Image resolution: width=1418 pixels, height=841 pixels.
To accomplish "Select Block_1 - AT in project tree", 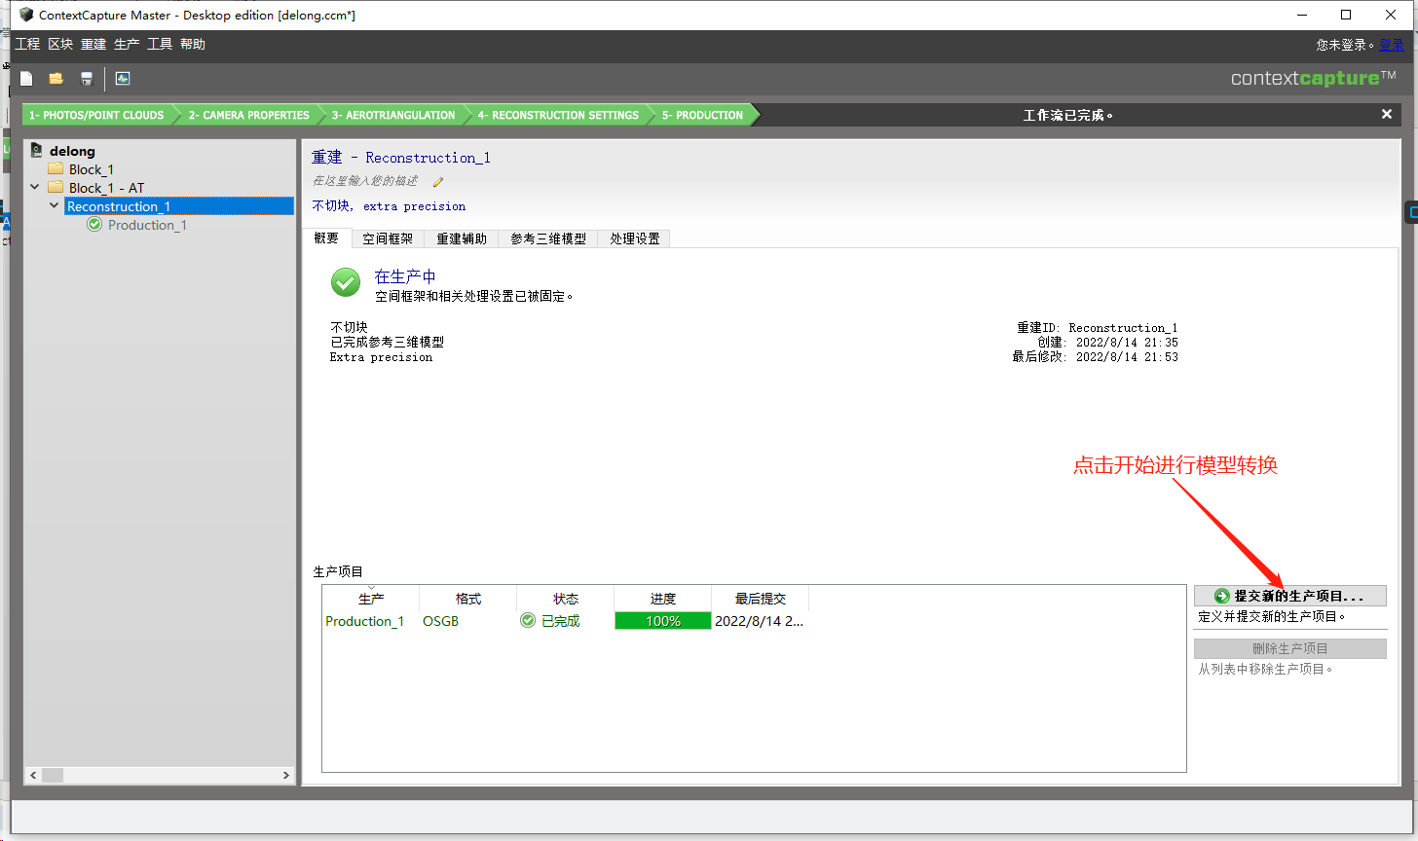I will click(106, 188).
